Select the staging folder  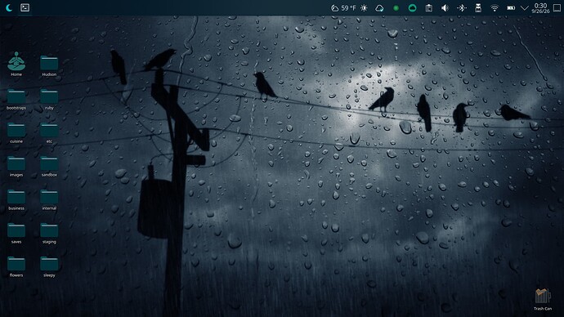[x=49, y=233]
